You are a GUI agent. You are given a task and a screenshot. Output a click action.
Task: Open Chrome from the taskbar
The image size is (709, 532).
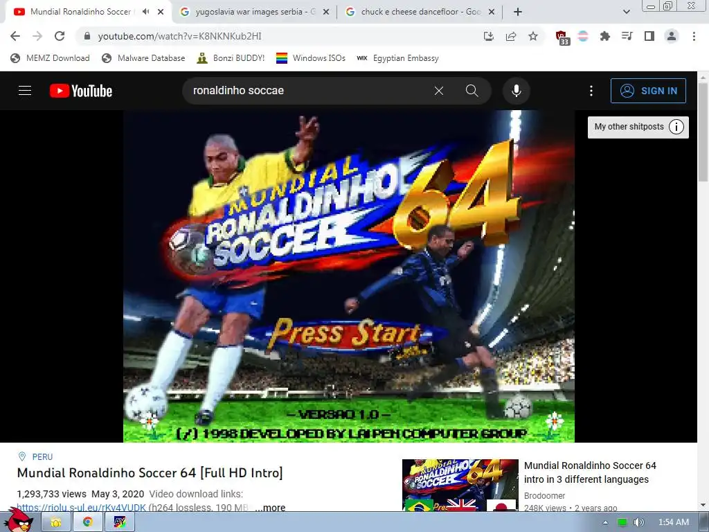click(87, 522)
